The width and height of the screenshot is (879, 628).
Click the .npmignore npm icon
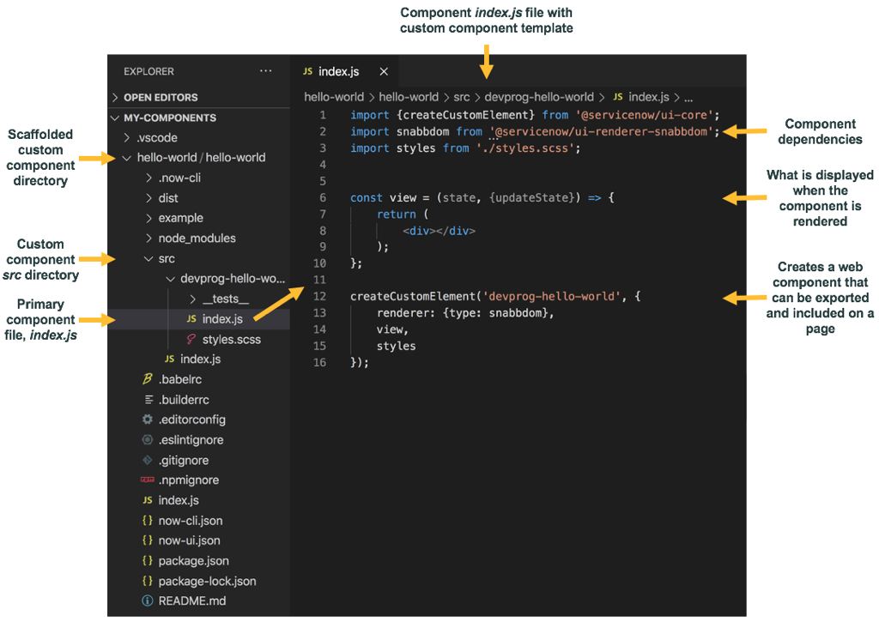[x=148, y=480]
